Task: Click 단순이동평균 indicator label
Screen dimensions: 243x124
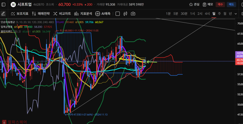Action: pos(8,22)
